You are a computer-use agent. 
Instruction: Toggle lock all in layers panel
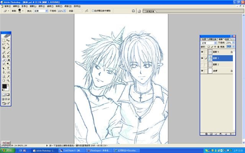tap(218, 47)
